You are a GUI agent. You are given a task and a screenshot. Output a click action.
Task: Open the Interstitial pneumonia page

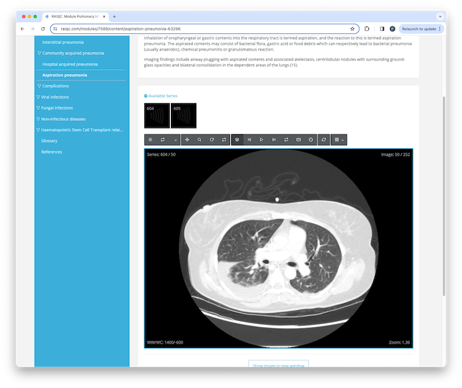click(63, 42)
